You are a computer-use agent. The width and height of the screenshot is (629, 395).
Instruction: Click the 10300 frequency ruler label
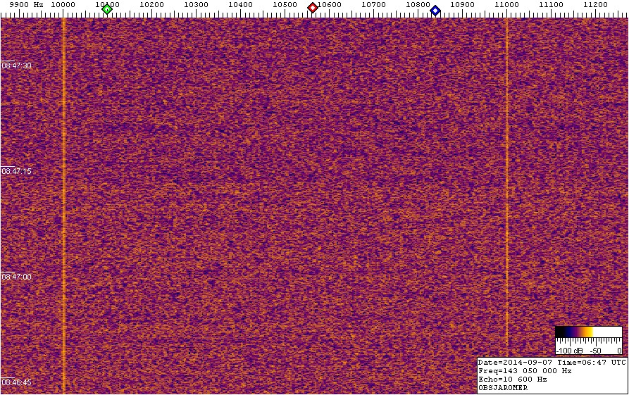(196, 4)
